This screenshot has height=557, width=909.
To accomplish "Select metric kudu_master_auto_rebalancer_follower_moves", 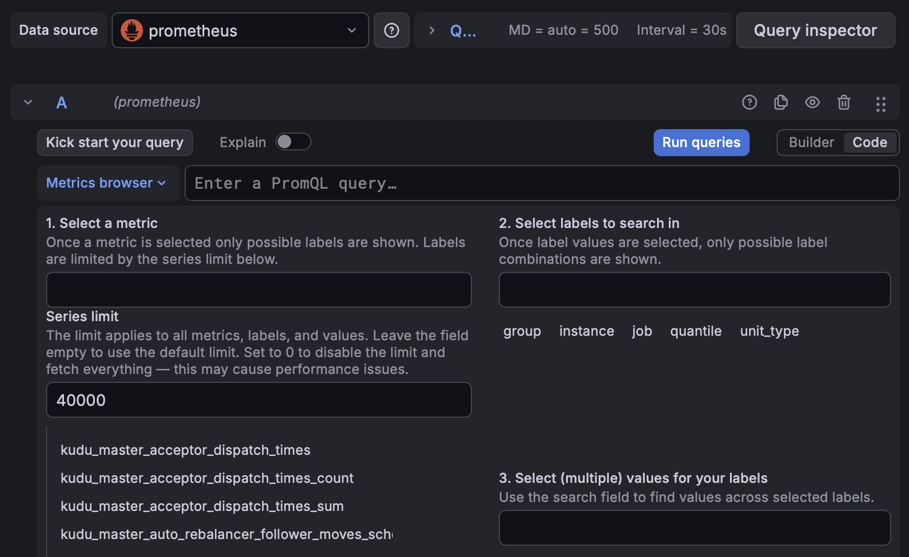I will click(227, 535).
